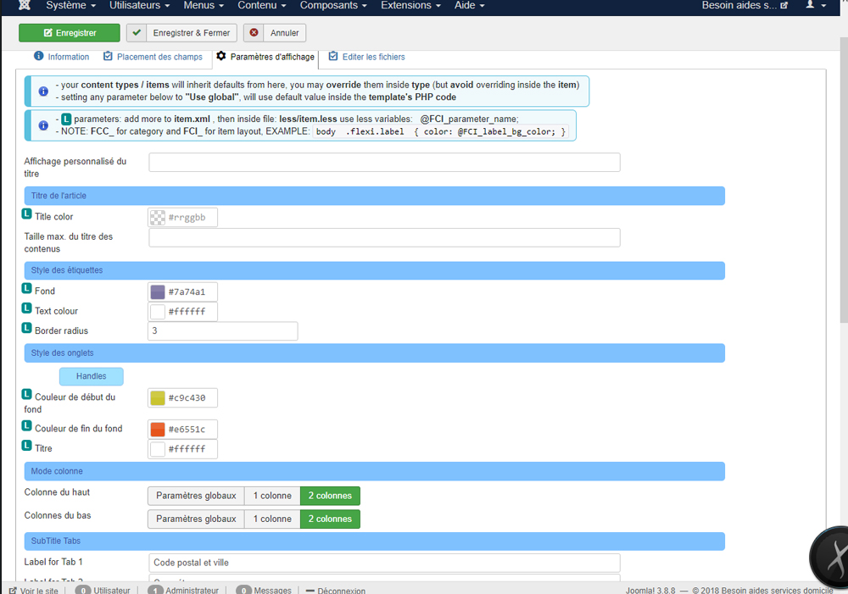
Task: Click the info icon beside the item.xml parameters note
Action: (43, 125)
